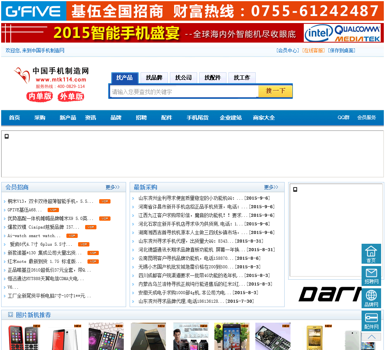Open 企业建站 in the navigation bar
This screenshot has width=385, height=350.
pos(231,118)
